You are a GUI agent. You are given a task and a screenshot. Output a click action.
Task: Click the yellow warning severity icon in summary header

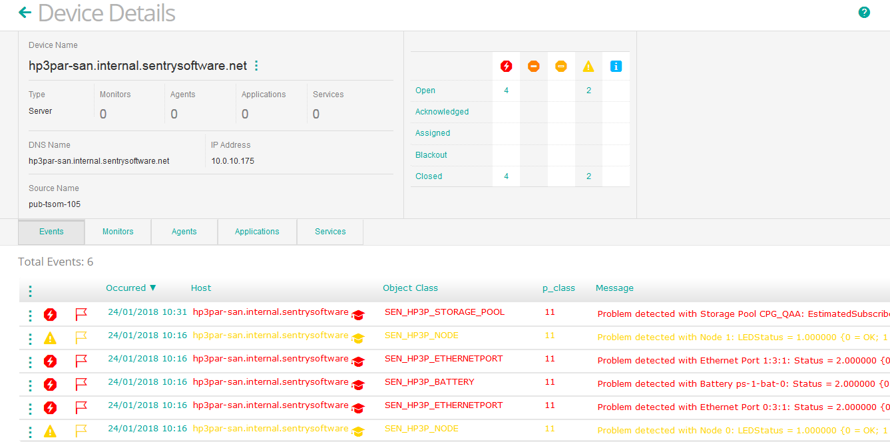click(588, 66)
